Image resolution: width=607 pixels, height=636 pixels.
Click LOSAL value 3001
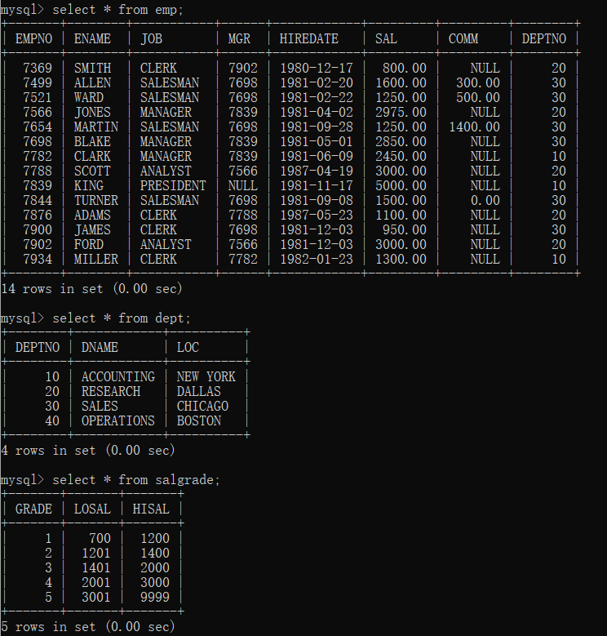coord(96,597)
